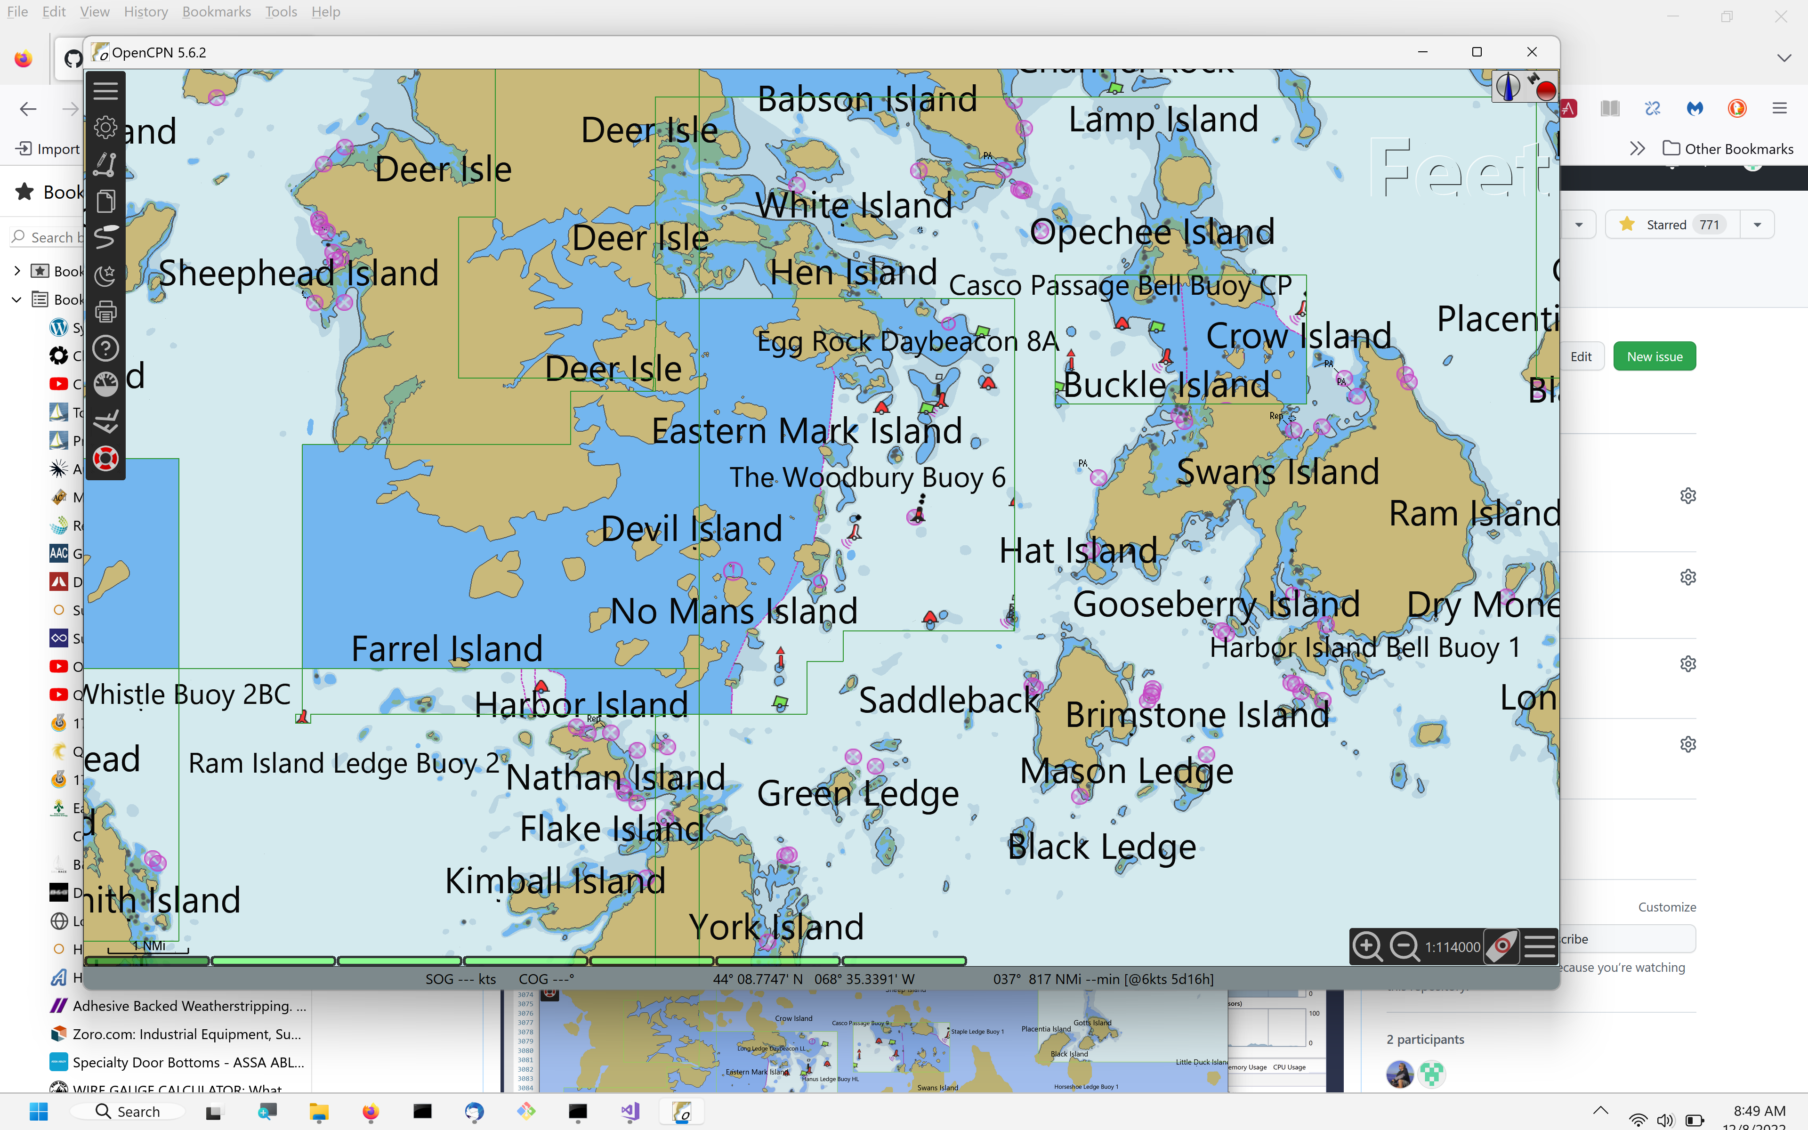Expand the dropdown arrow next to Starred
1808x1130 pixels.
pyautogui.click(x=1757, y=224)
